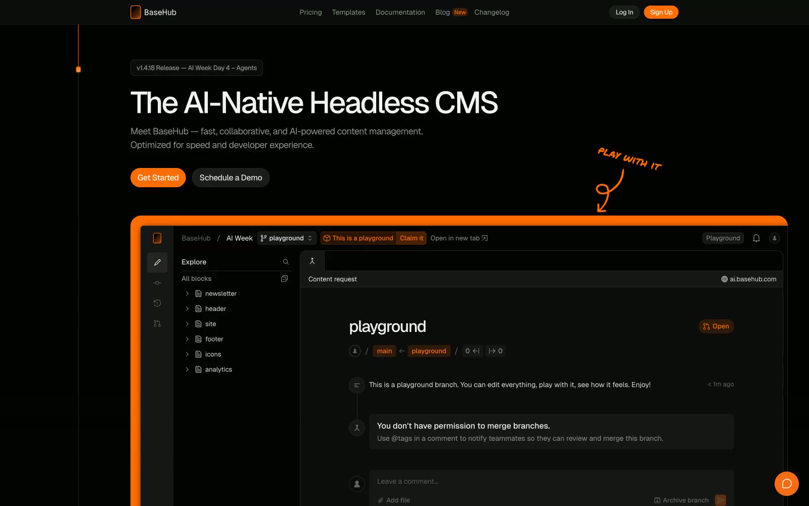Image resolution: width=809 pixels, height=506 pixels.
Task: Open the user avatar icon at top right
Action: [x=775, y=238]
